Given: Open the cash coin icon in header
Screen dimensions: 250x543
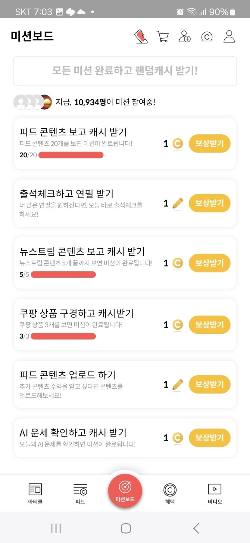Looking at the screenshot, I should coord(207,37).
